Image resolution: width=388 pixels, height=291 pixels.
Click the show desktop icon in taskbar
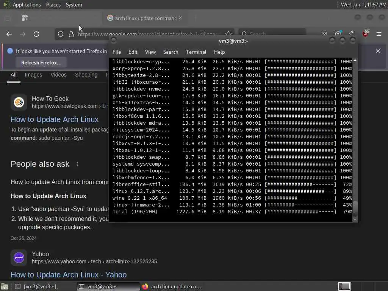pyautogui.click(x=5, y=287)
